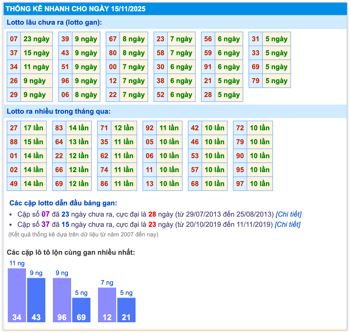Click "Lotto ra nhiều trong tháng qua" heading
This screenshot has width=350, height=333.
pos(59,111)
